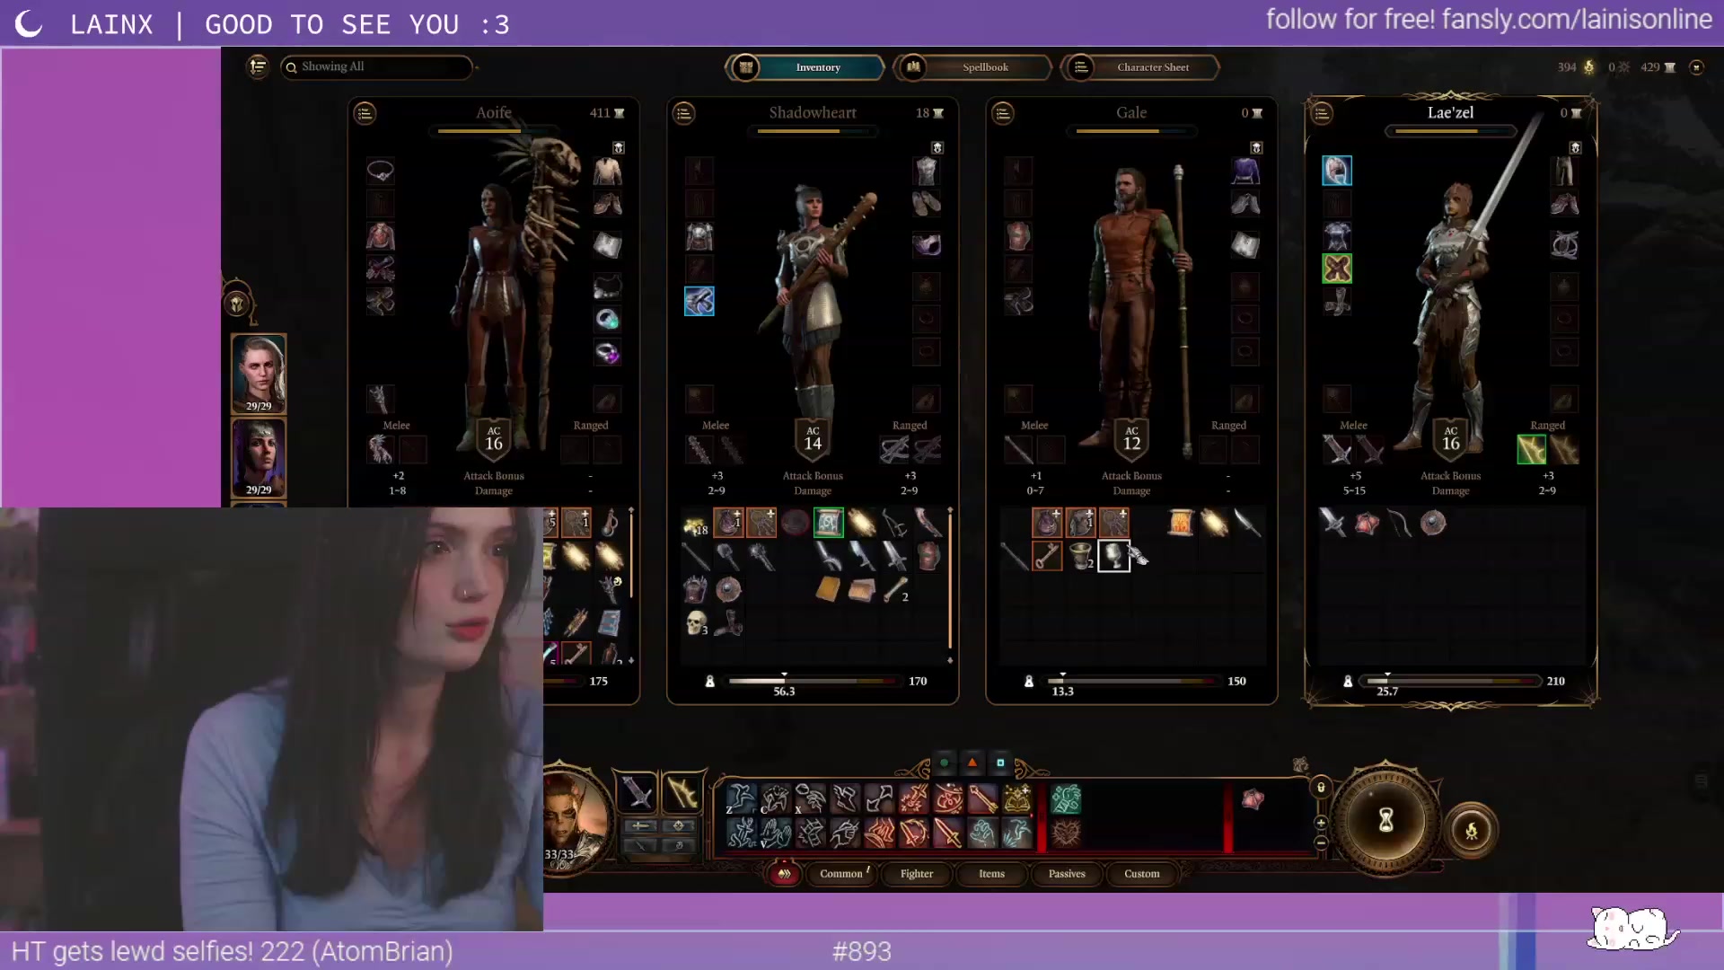Screen dimensions: 1724x970
Task: Click the Showing All search field
Action: [x=377, y=67]
